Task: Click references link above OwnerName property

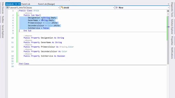Action: (x=28, y=40)
